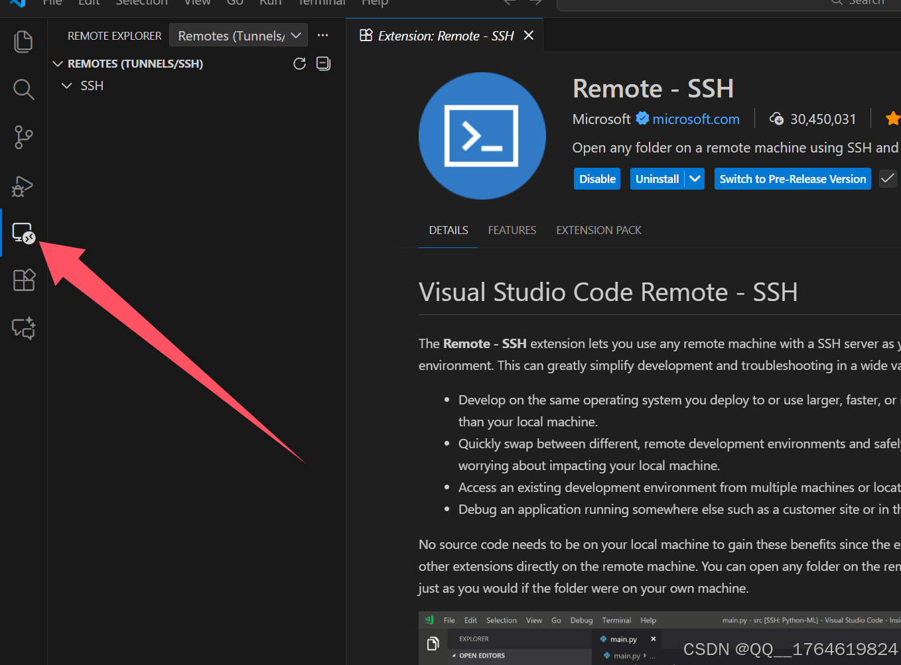Click the REMOTE EXPLORER panel title
The image size is (901, 665).
115,36
